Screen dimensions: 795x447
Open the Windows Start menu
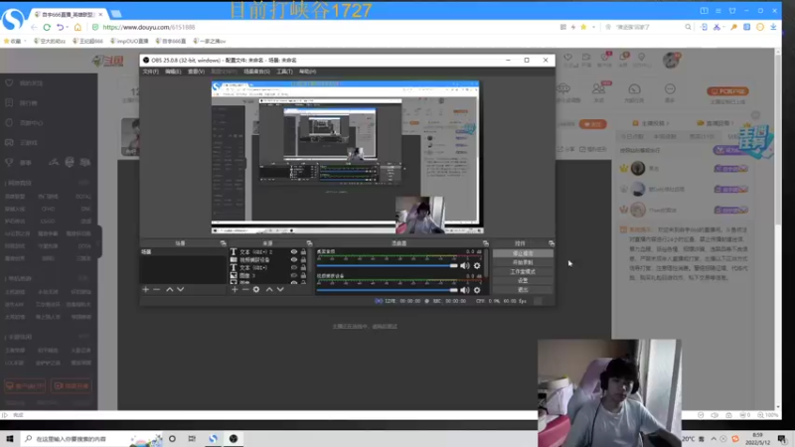(10, 439)
